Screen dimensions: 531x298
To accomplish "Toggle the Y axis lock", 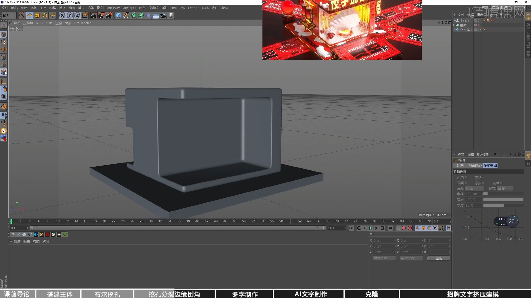I will click(x=70, y=15).
